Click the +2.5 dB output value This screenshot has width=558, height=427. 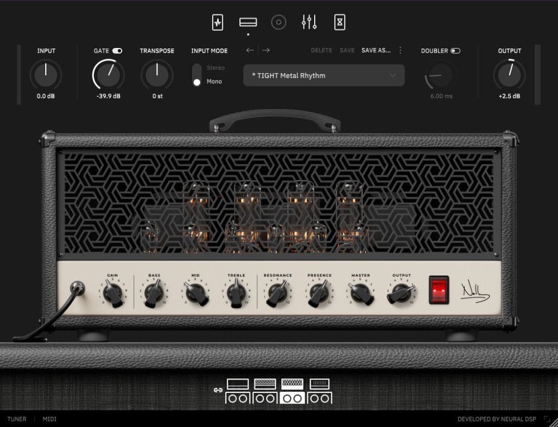coord(509,96)
